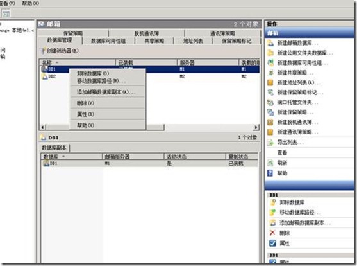Choose 移动数据库路径(M) from context menu
This screenshot has height=266, width=357.
pyautogui.click(x=108, y=81)
